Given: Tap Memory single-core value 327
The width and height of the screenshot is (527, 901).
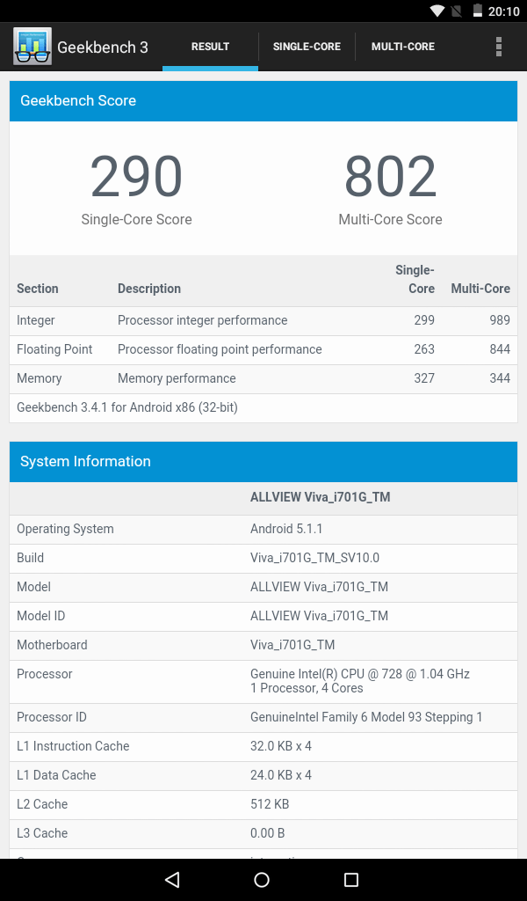Looking at the screenshot, I should [x=424, y=378].
